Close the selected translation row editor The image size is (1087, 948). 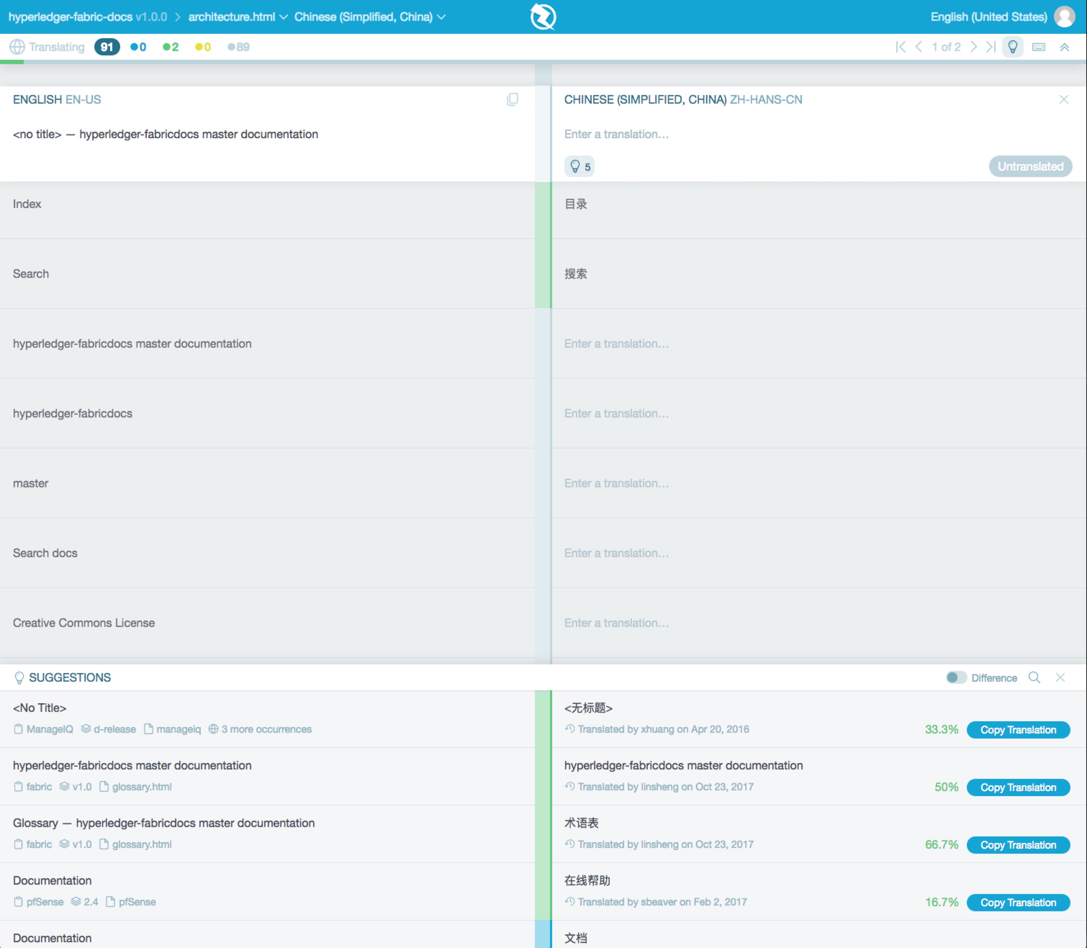tap(1064, 99)
